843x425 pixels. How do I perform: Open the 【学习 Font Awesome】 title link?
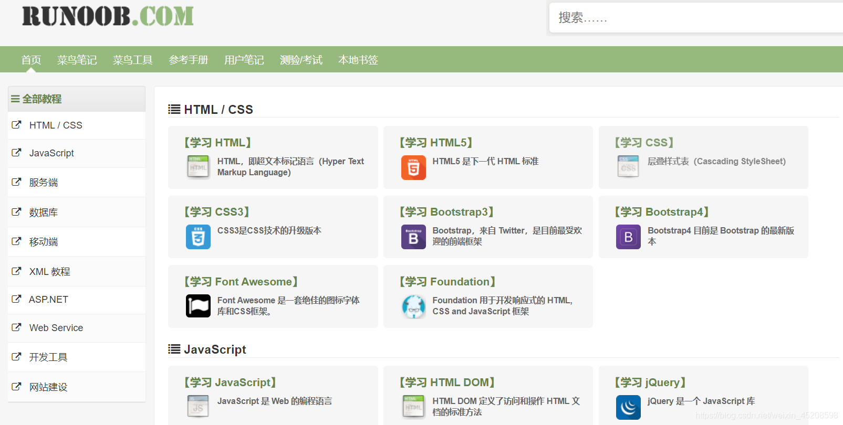pos(241,281)
